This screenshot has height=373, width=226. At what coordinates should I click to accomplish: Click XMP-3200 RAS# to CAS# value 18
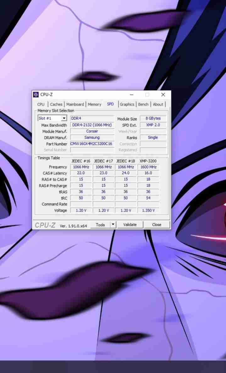[x=148, y=179]
